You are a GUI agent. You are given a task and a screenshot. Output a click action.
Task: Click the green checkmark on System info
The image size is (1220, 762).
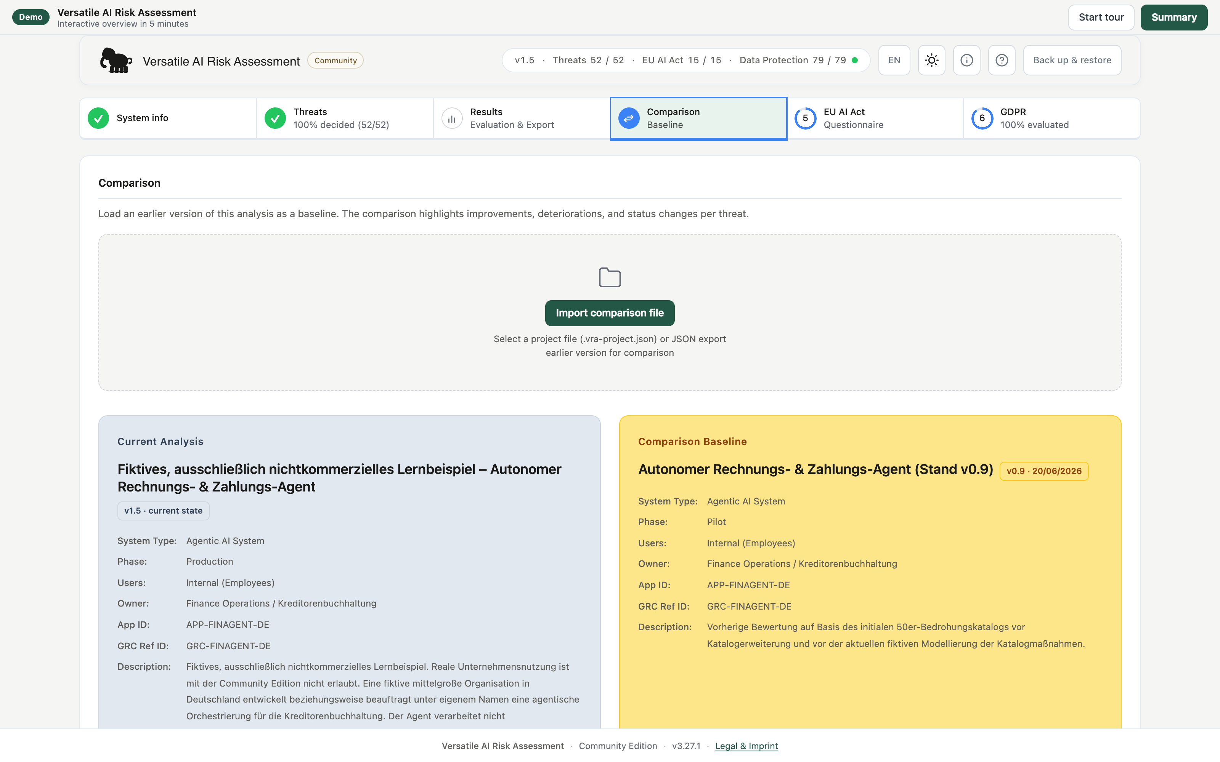(98, 118)
